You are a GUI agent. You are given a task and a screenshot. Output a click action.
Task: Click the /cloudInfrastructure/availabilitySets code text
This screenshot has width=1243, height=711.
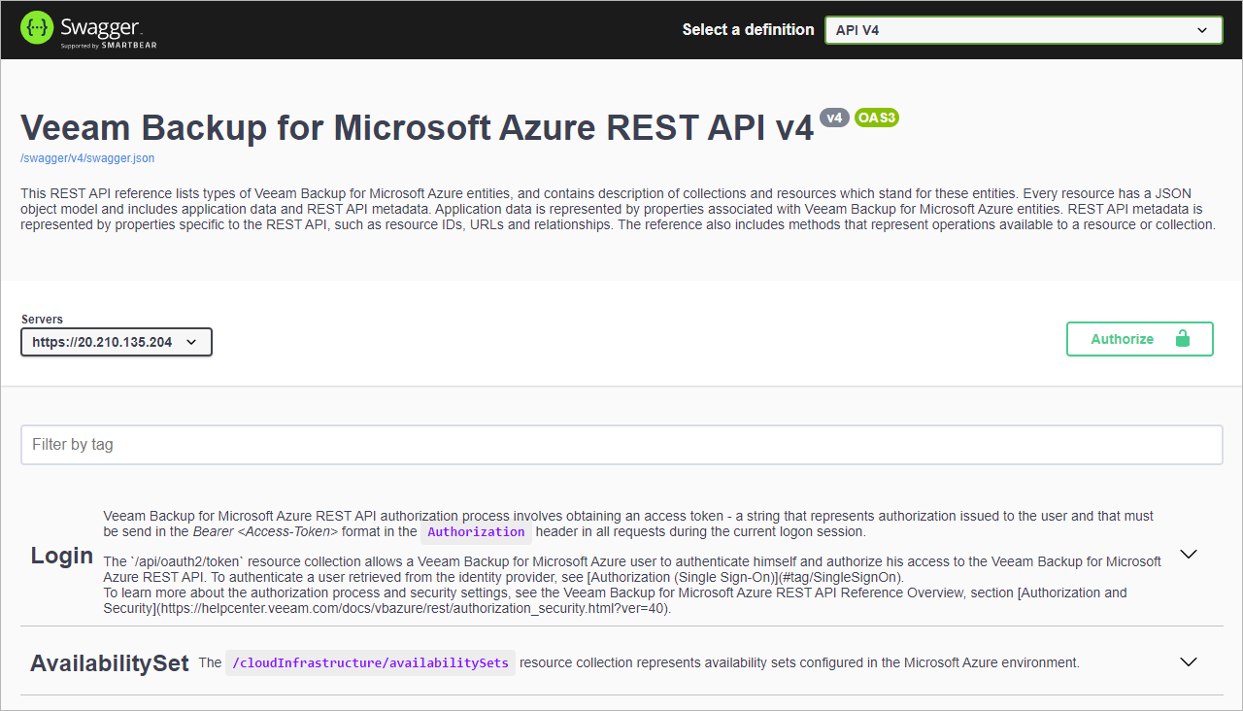pyautogui.click(x=370, y=662)
